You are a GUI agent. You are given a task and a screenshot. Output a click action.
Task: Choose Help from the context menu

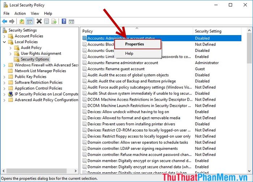tap(138, 53)
